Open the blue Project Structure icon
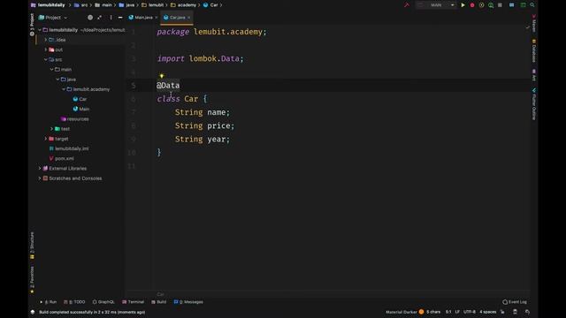Viewport: 566px width, 318px height. (x=511, y=5)
